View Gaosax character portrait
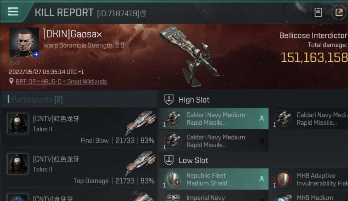Screen dimensions: 348x201 click(x=24, y=42)
